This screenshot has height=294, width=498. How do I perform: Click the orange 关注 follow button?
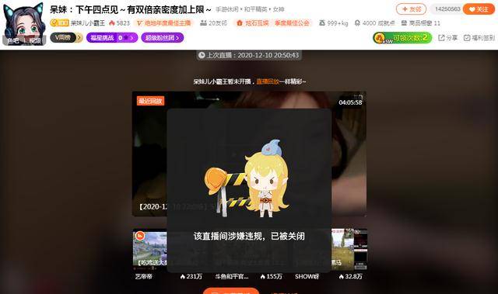coord(479,9)
